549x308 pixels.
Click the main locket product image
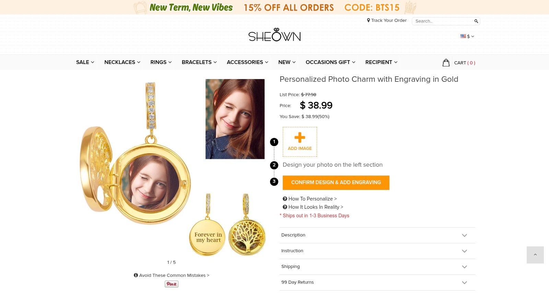click(137, 171)
